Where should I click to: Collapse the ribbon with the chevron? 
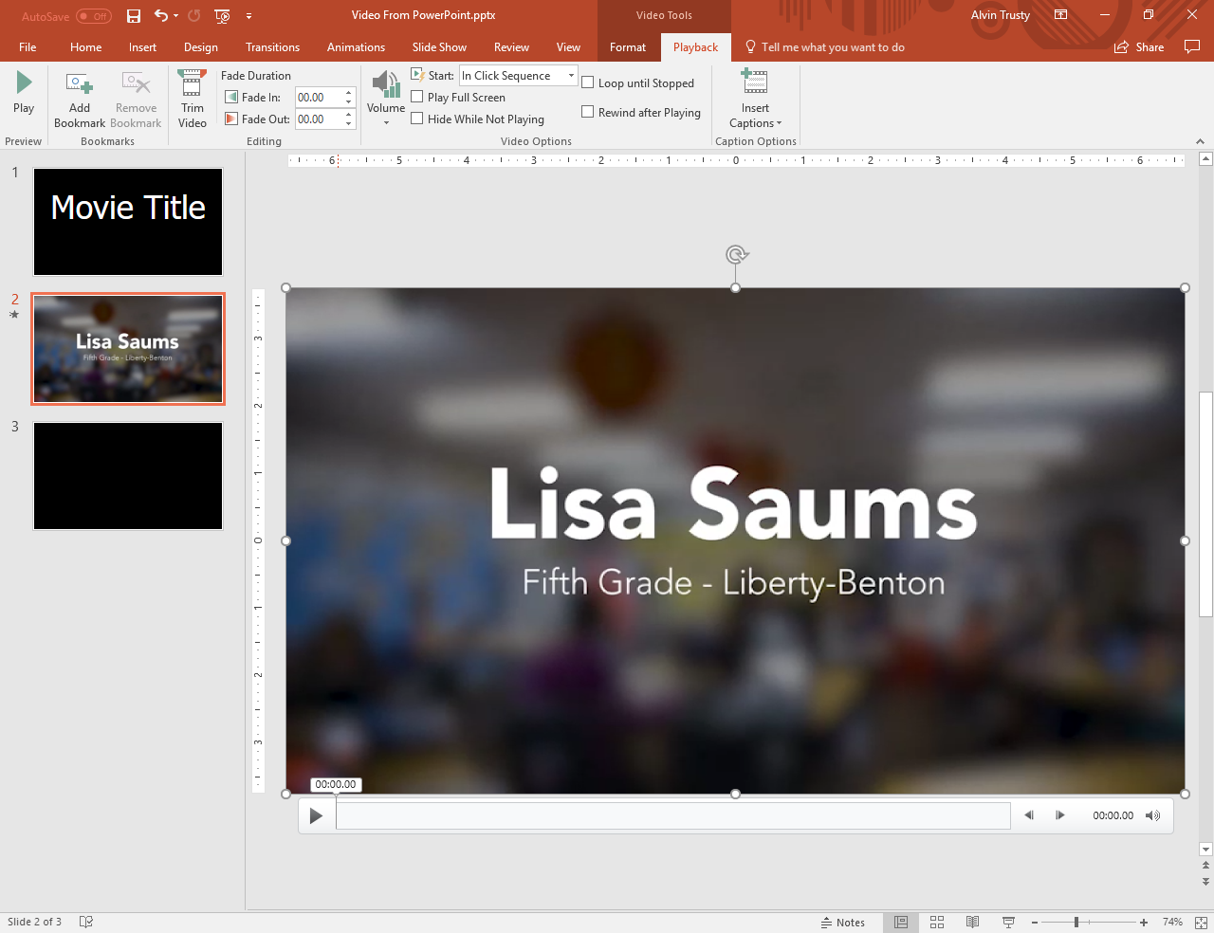point(1200,141)
